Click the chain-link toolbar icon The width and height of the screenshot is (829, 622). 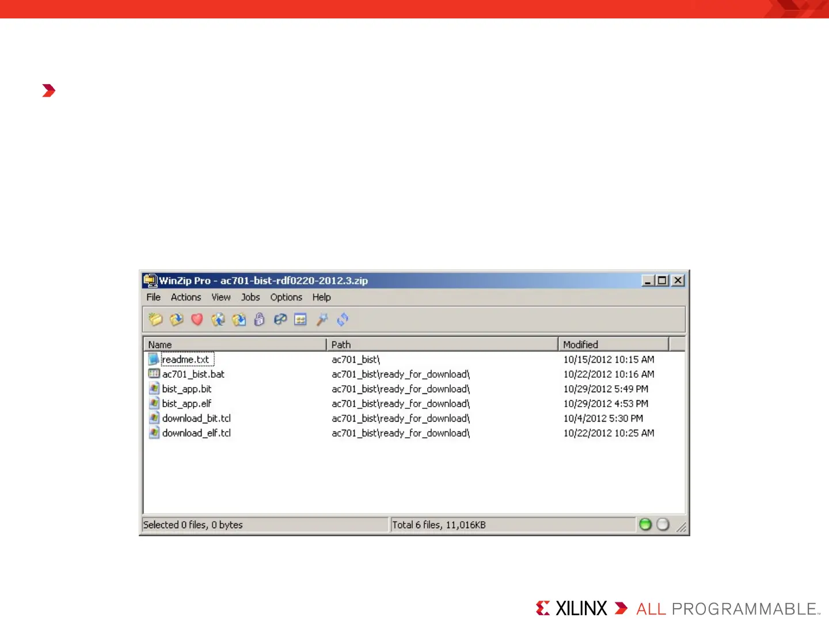pyautogui.click(x=280, y=319)
